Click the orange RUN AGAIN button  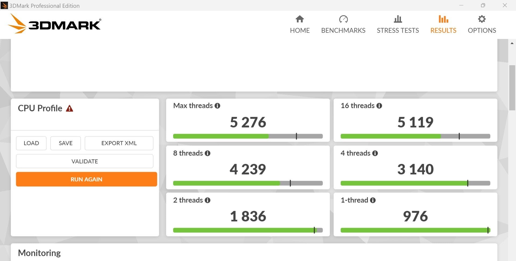tap(86, 179)
